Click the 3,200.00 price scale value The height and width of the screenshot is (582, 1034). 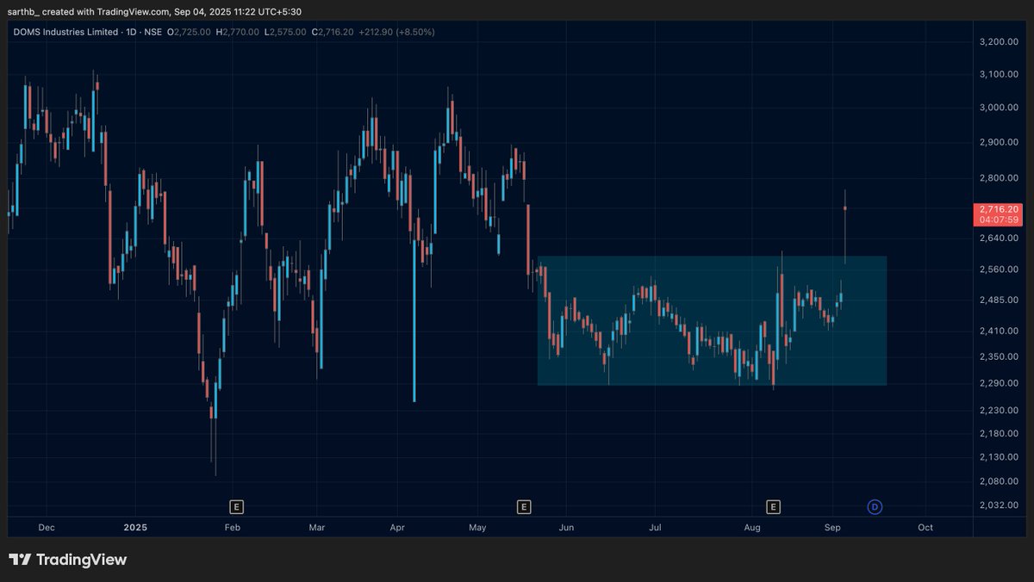[997, 40]
